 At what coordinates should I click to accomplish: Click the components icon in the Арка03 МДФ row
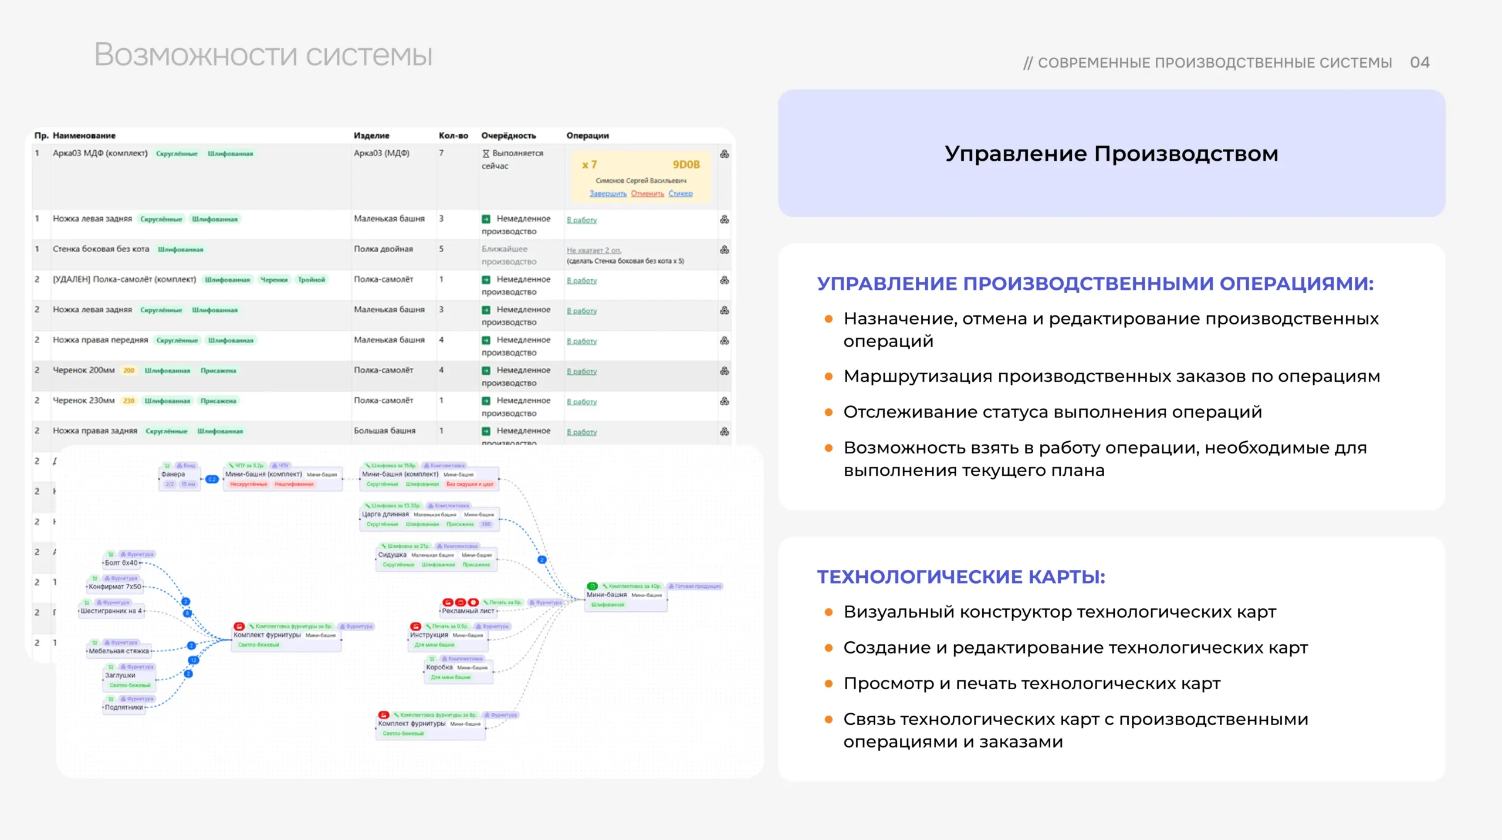click(725, 154)
